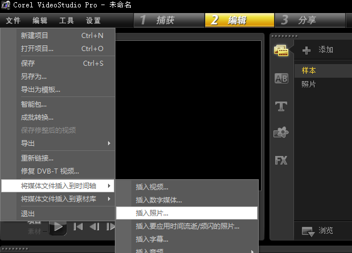Screen dimensions: 352x253
Task: Click the 浏览 button label
Action: [326, 230]
